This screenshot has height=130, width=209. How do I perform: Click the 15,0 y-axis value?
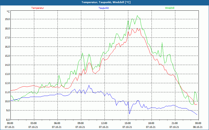[8, 56]
